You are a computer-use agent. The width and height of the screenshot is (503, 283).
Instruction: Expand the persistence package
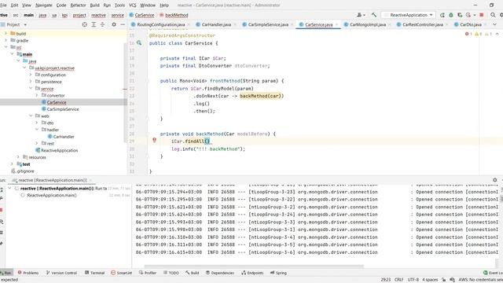pos(31,82)
